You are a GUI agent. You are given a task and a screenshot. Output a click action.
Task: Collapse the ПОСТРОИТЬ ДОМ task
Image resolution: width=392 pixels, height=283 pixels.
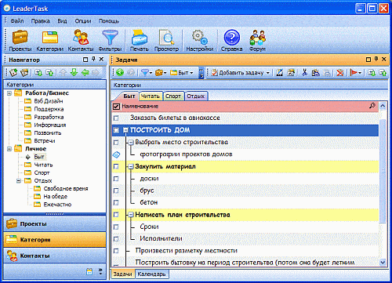125,130
